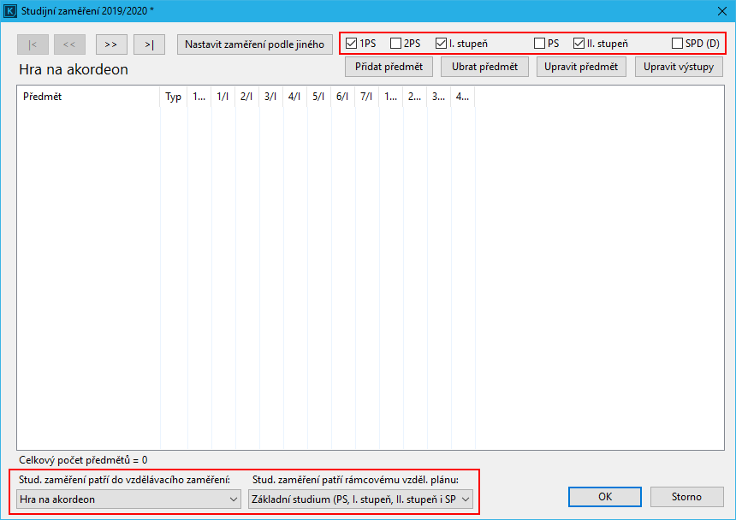The image size is (736, 520).
Task: Go to next record with >> button
Action: click(x=111, y=44)
